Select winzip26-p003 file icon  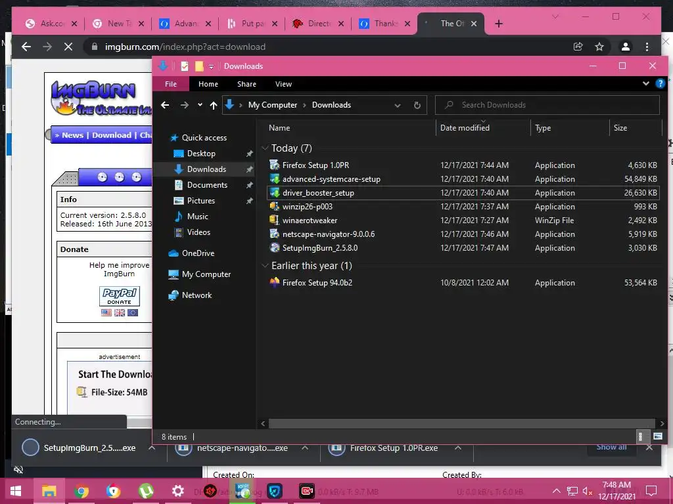tap(274, 206)
